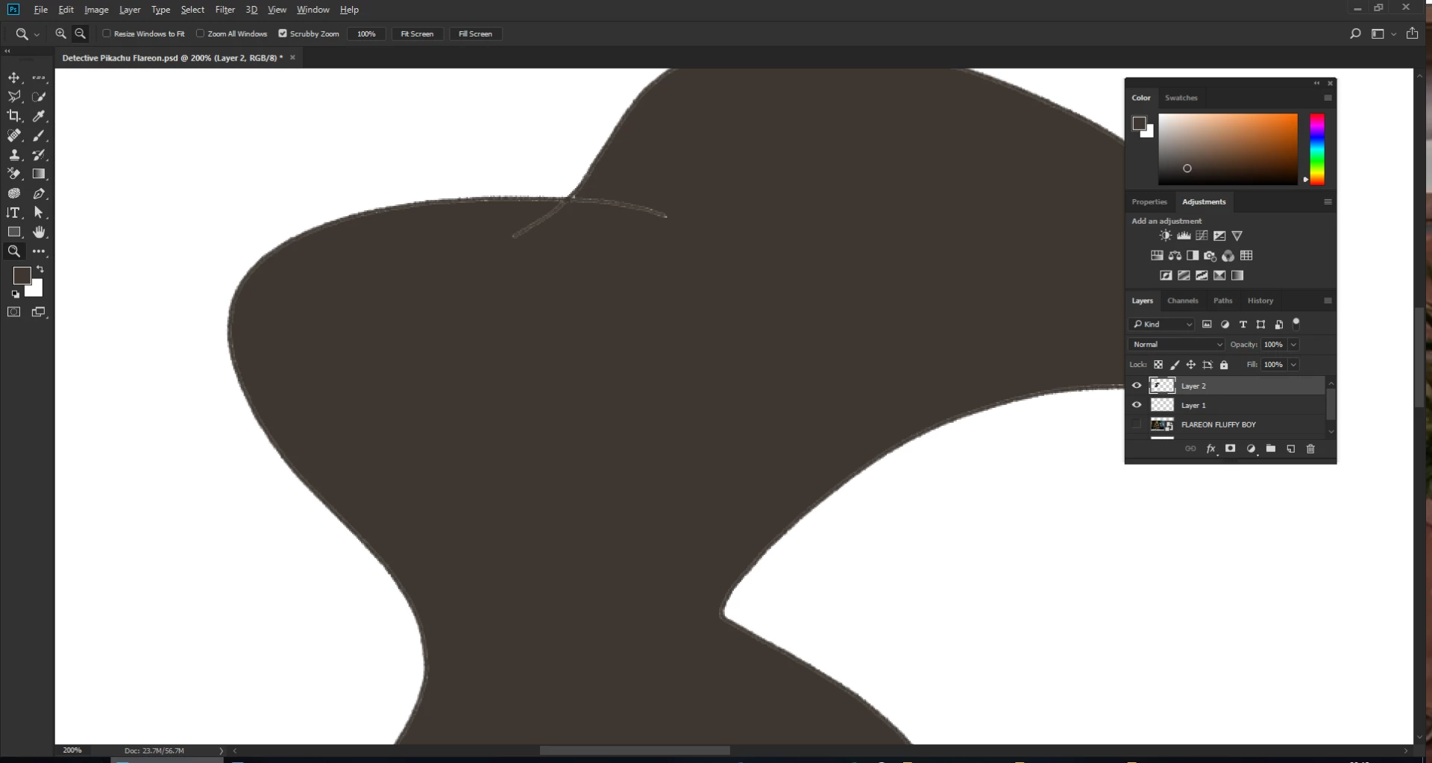Open the Kind filter dropdown
Viewport: 1432px width, 763px height.
[1162, 324]
